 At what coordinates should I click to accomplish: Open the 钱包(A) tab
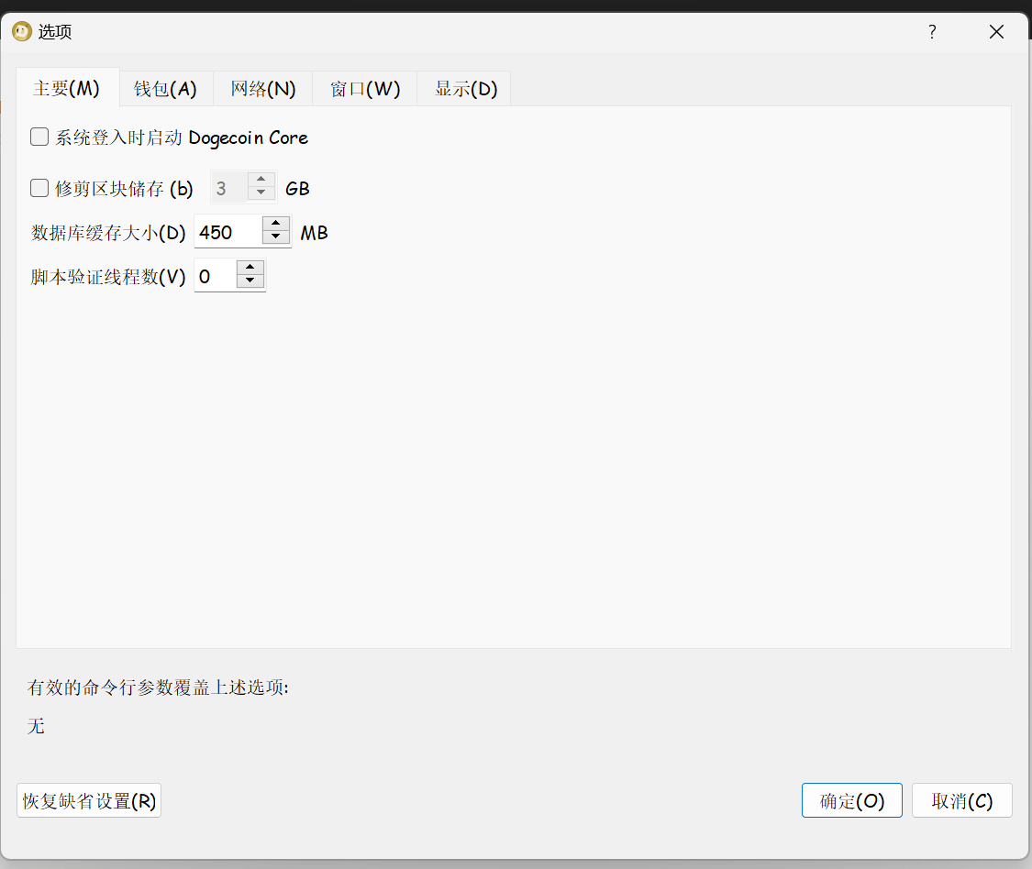click(166, 89)
